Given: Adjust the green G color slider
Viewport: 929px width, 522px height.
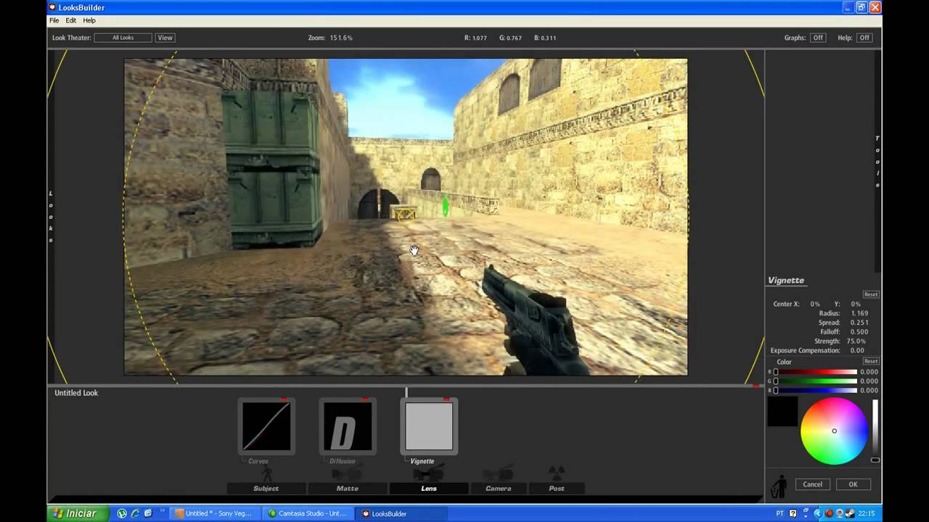Looking at the screenshot, I should [815, 381].
